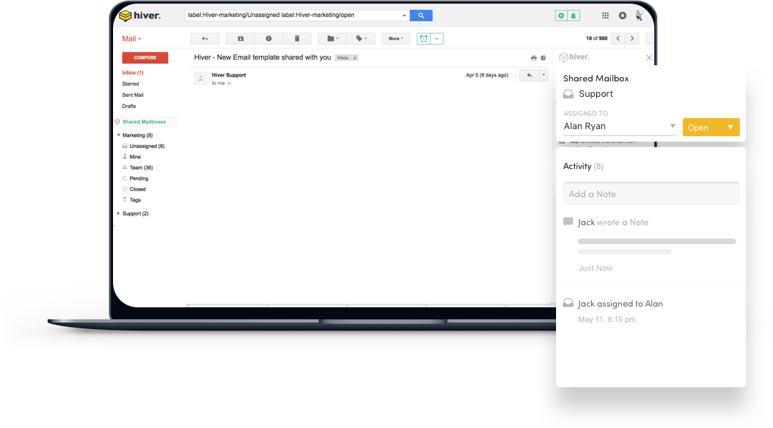Show details under 'to me'
Screen dimensions: 773x428
[x=230, y=83]
